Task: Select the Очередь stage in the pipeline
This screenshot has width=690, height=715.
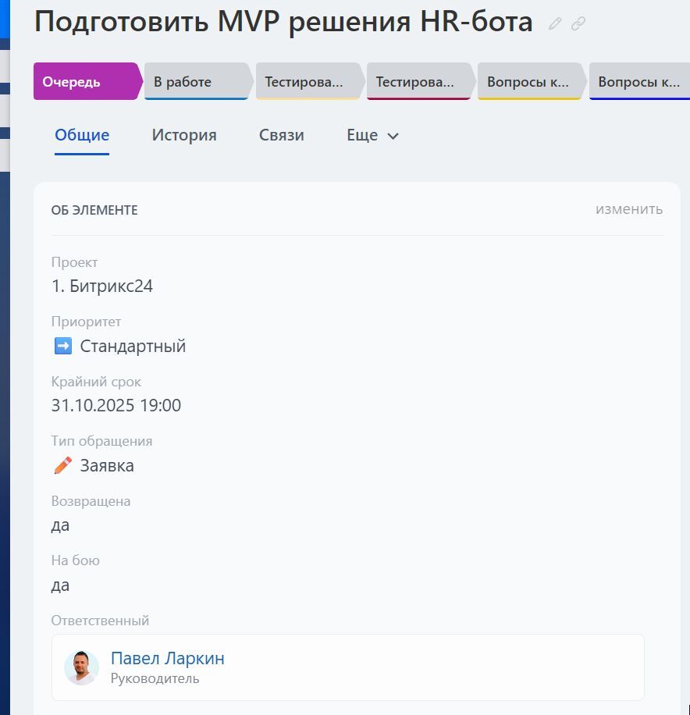Action: 84,81
